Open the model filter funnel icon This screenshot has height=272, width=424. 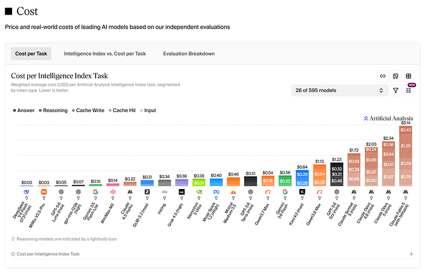pyautogui.click(x=396, y=90)
